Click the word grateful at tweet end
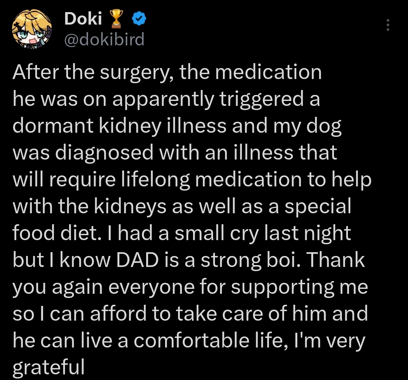This screenshot has height=380, width=408. point(48,368)
